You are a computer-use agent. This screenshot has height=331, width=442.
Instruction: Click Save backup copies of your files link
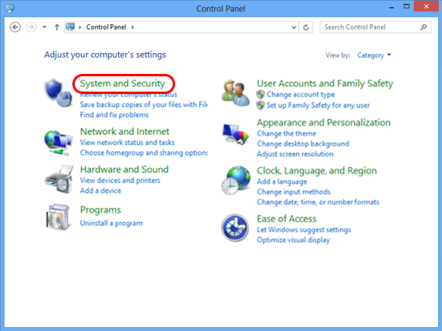coord(144,104)
